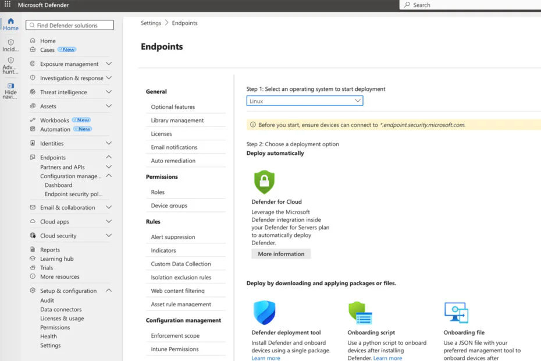This screenshot has width=541, height=361.
Task: Click the Threat intelligence icon
Action: [x=33, y=92]
